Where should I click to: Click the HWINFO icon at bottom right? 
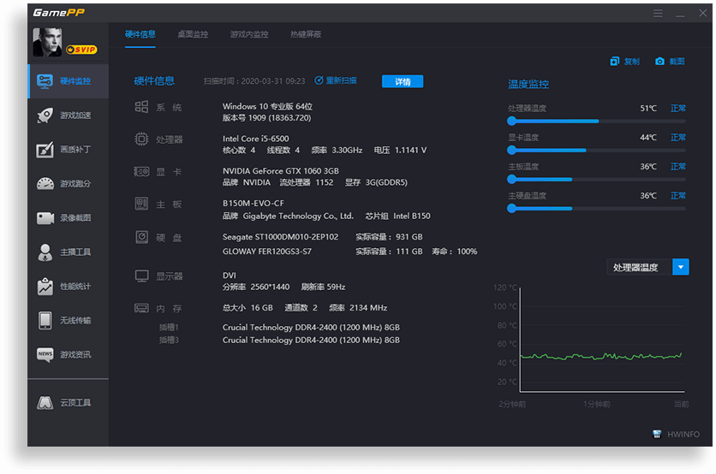[657, 434]
